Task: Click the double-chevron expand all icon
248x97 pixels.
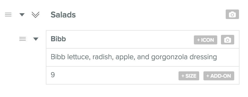Action: click(x=36, y=15)
